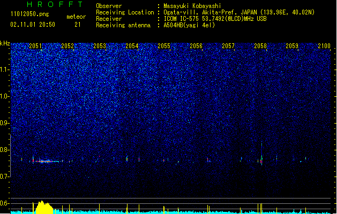Click the 2051 time marker
The image size is (337, 214).
[x=35, y=46]
